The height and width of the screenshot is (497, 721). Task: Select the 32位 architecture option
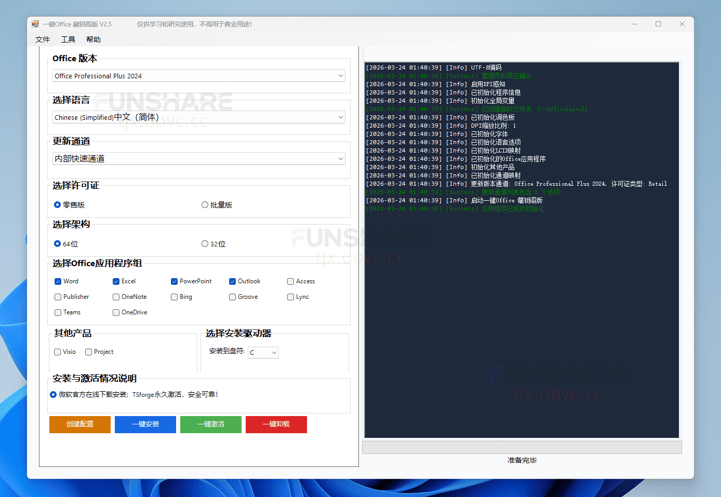coord(205,243)
